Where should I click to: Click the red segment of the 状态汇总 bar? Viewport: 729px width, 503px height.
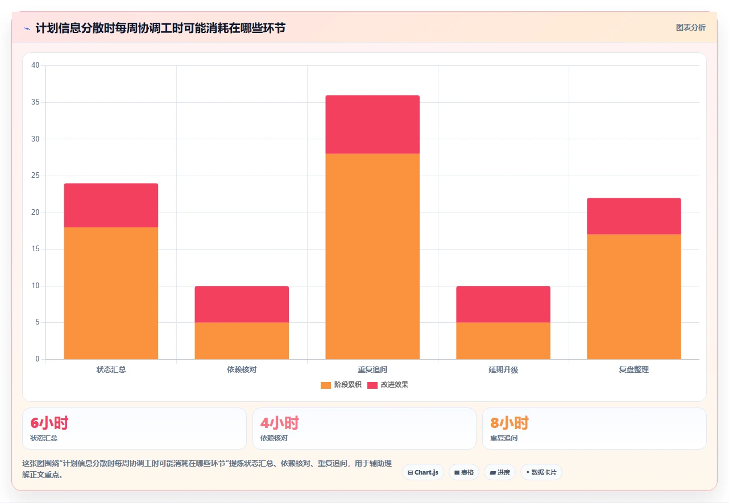coord(111,205)
